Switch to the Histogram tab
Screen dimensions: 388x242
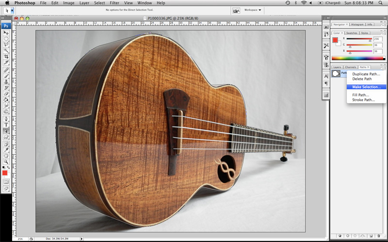pos(357,25)
